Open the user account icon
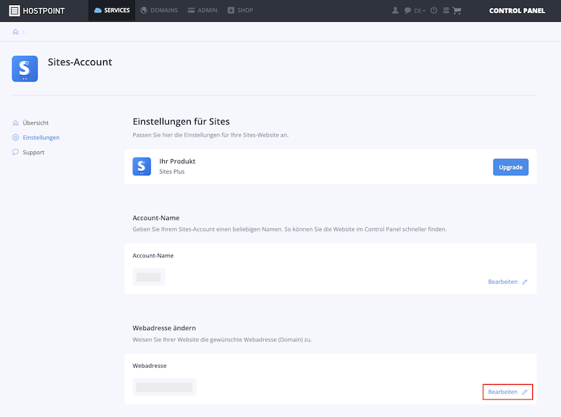 (395, 11)
